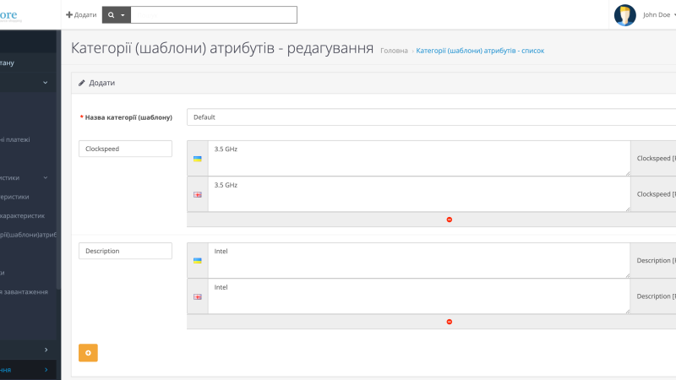Image resolution: width=676 pixels, height=380 pixels.
Task: Edit Ukrainian Description textarea containing Intel
Action: coord(419,260)
